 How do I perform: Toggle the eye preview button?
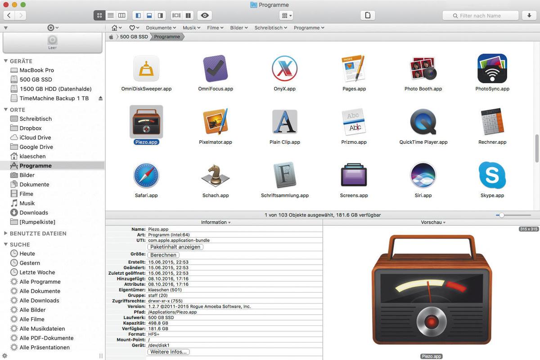(205, 15)
